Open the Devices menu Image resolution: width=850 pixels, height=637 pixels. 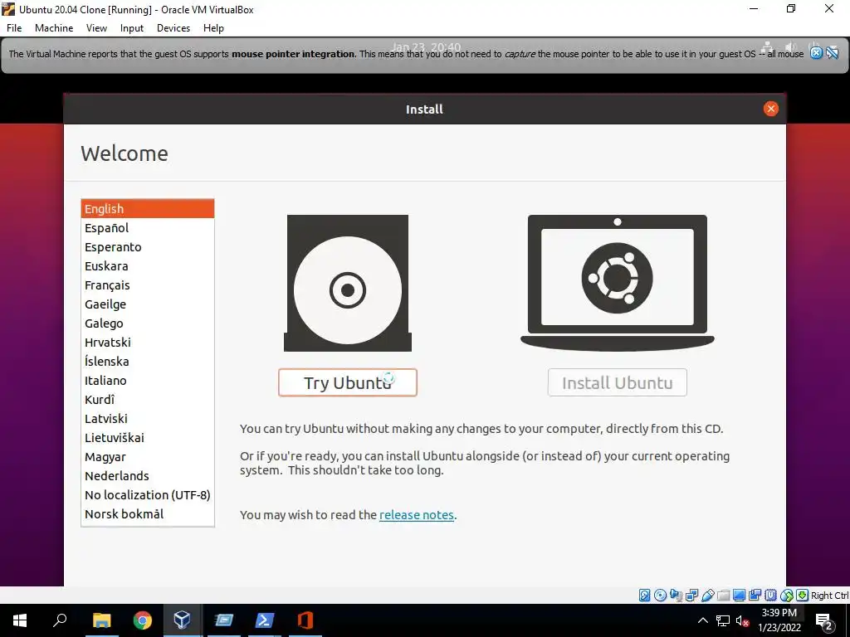(x=173, y=28)
